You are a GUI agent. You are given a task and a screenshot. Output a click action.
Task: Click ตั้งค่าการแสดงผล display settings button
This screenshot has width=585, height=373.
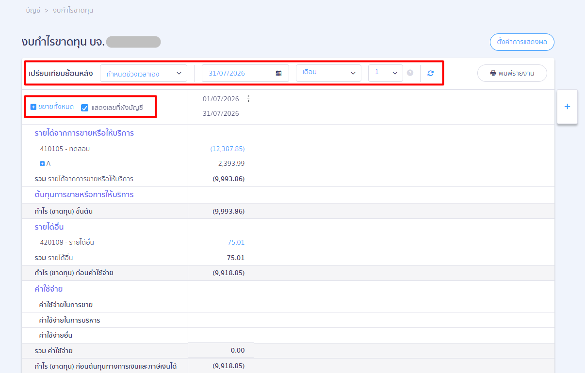point(522,42)
